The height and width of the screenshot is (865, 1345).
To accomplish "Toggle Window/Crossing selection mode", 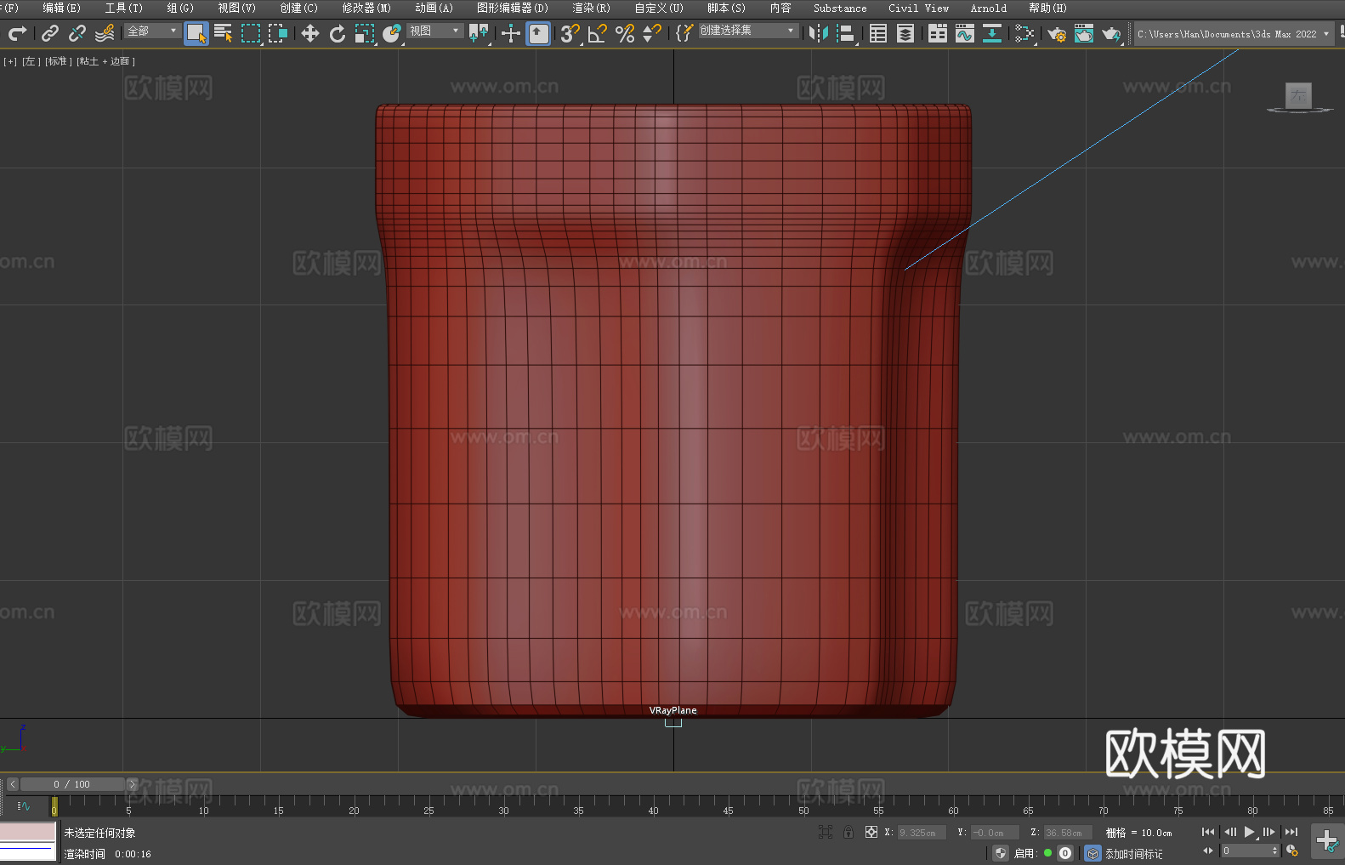I will pos(278,33).
